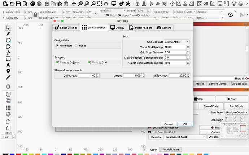Select the Text tool in left toolbar

(x=8, y=65)
